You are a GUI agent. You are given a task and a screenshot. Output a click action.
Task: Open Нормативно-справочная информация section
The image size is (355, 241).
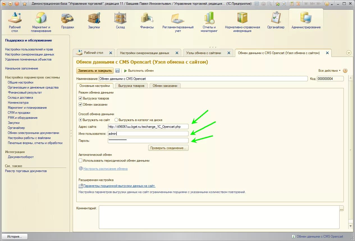242,22
